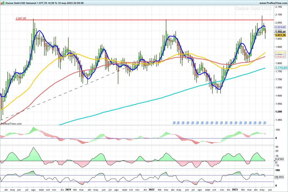The image size is (288, 192).
Task: Click the rightmost blue event marker icon
Action: pyautogui.click(x=265, y=123)
